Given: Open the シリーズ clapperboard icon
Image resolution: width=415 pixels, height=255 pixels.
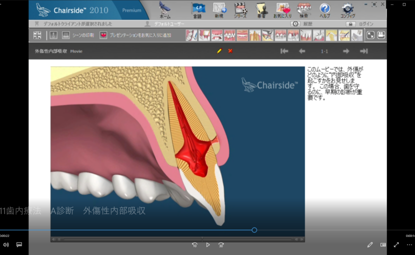Looking at the screenshot, I should 240,10.
